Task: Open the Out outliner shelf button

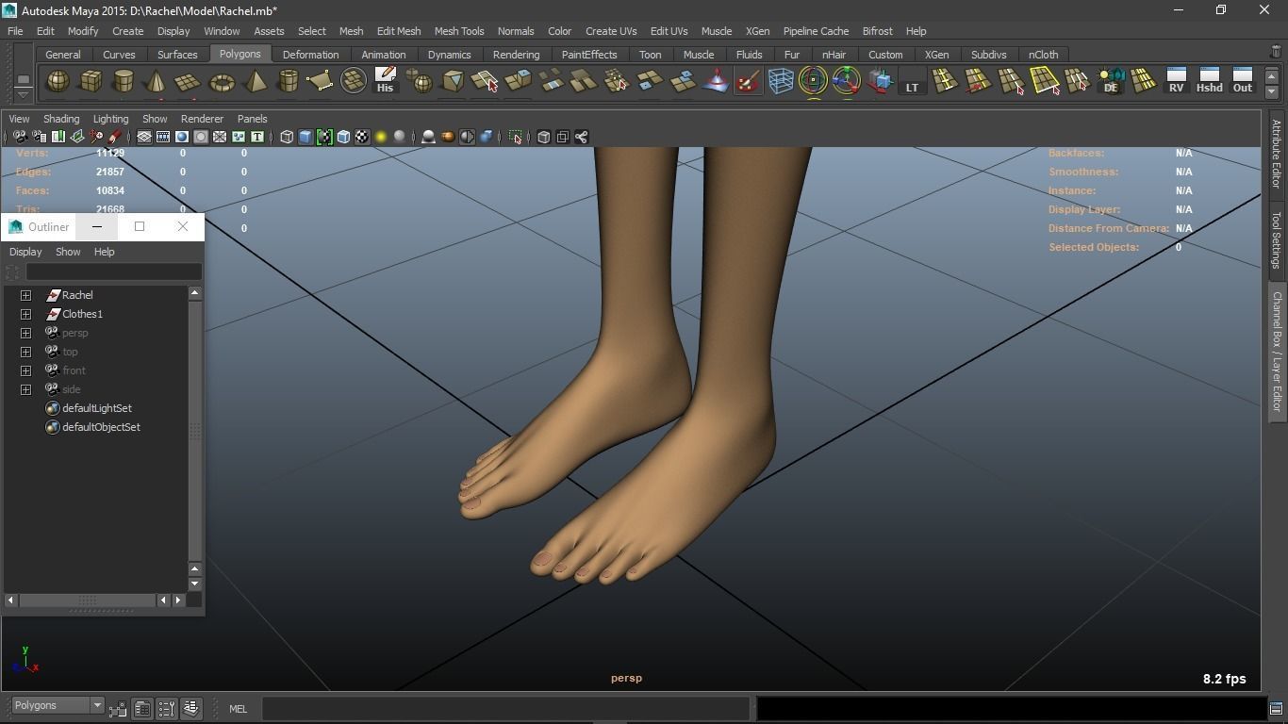Action: pos(1243,81)
